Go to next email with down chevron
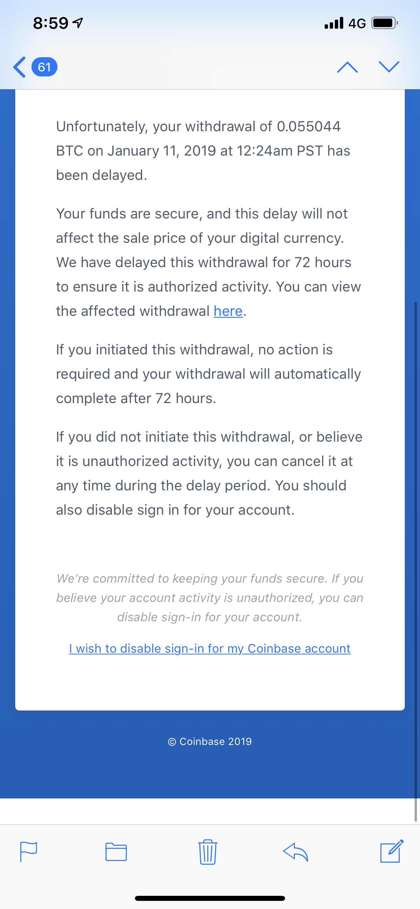 coord(389,67)
